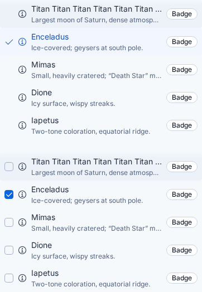The image size is (202, 292).
Task: Uncheck the Enceladus checkbox
Action: [9, 194]
